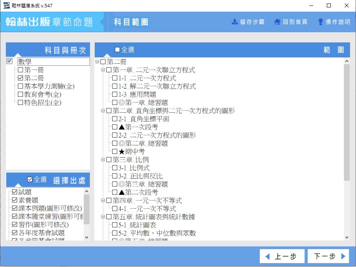Uncheck the 第二冊 checkbox in subject panel
Screen dimensions: 356x267
(x=21, y=78)
